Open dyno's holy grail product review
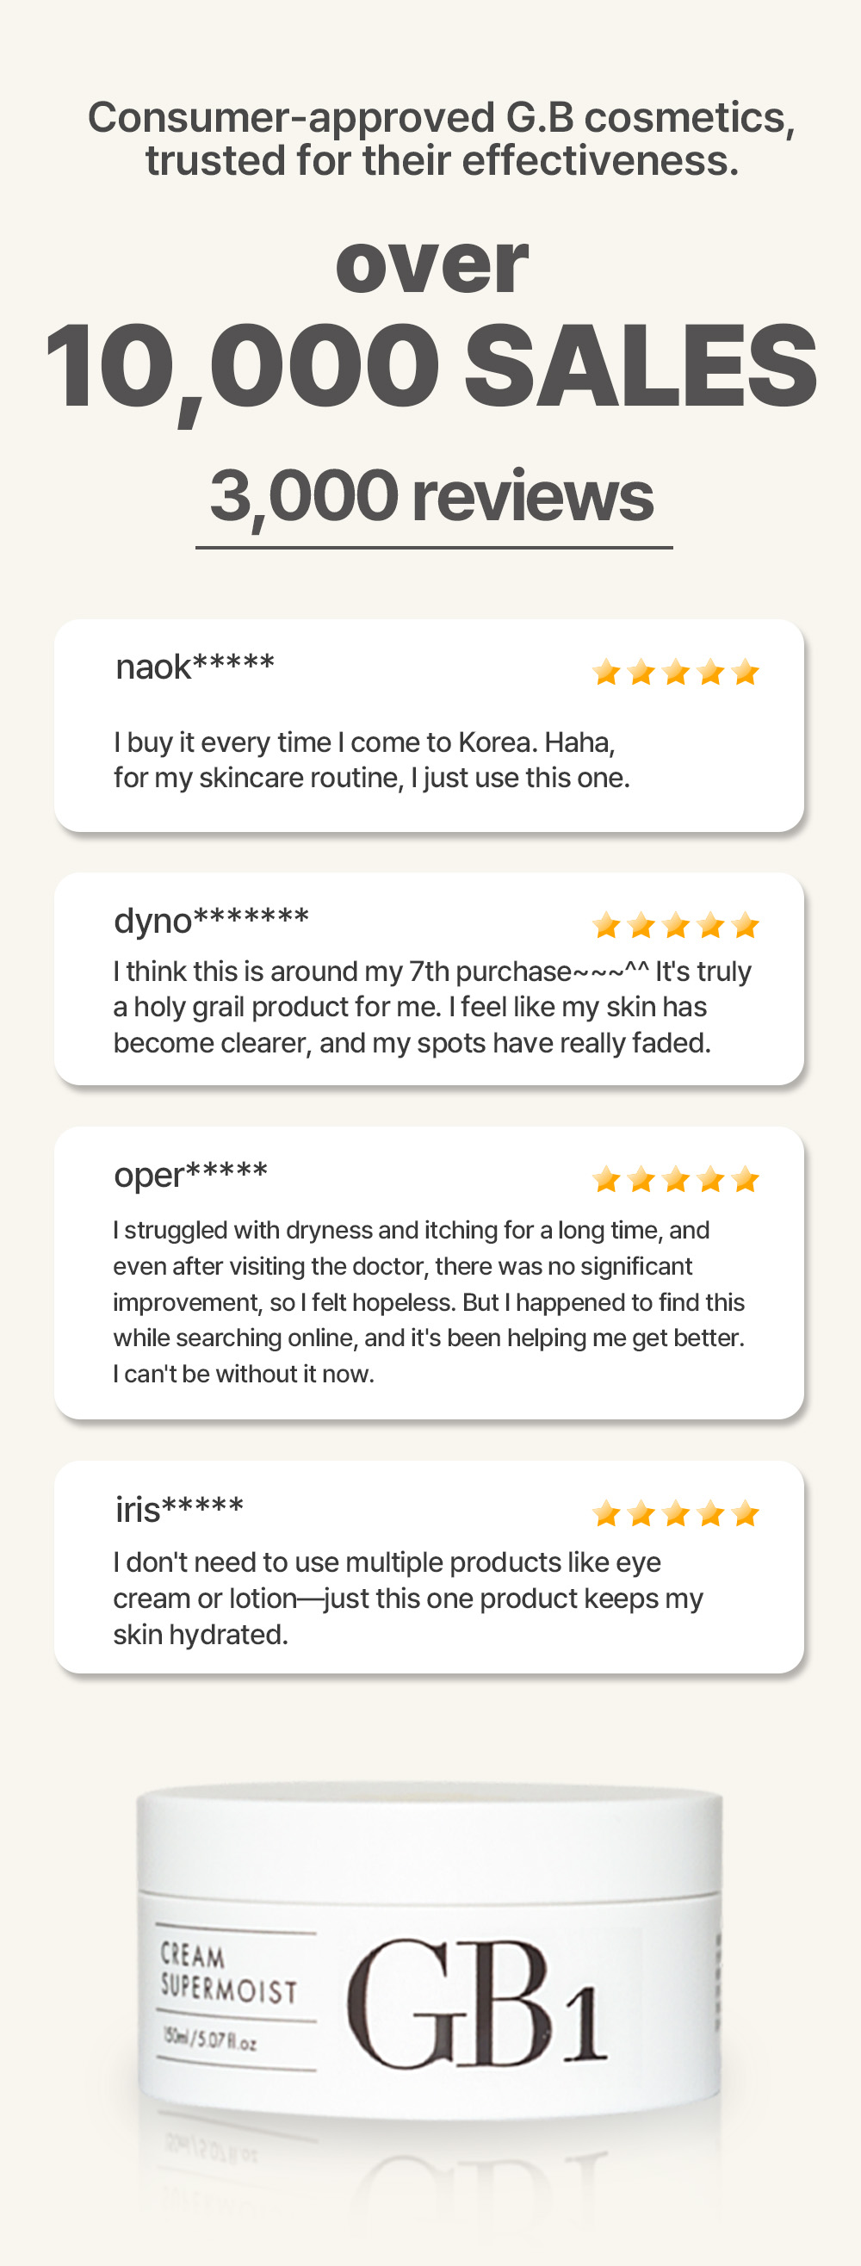Viewport: 861px width, 2266px height. click(x=432, y=1007)
